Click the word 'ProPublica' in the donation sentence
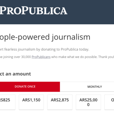Image resolution: width=114 pixels, height=114 pixels. 69,49
